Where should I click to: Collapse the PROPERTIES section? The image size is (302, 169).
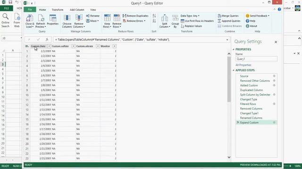234,49
